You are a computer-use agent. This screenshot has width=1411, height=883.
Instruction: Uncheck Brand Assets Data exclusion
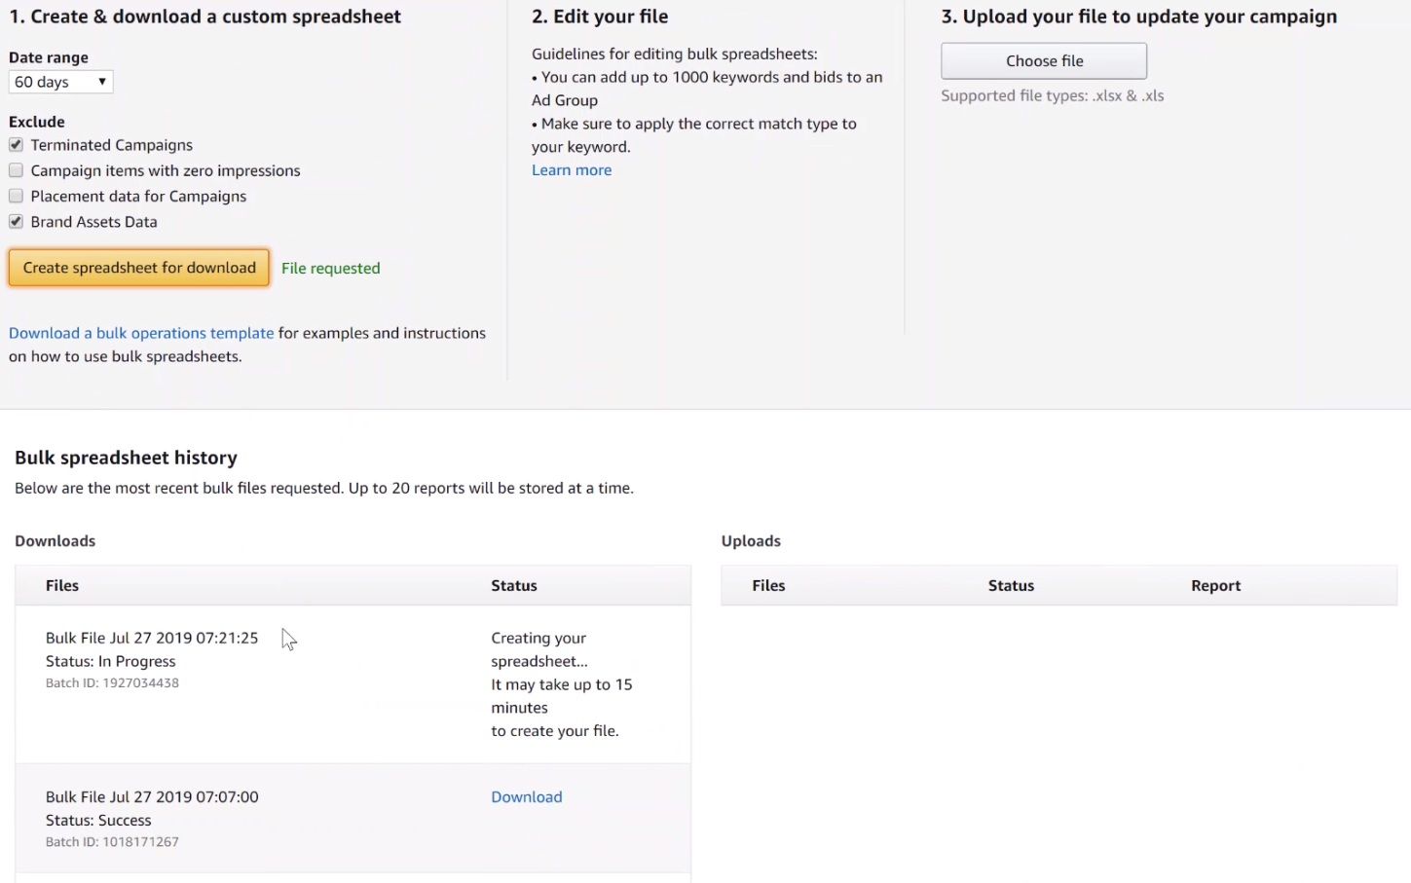point(16,222)
